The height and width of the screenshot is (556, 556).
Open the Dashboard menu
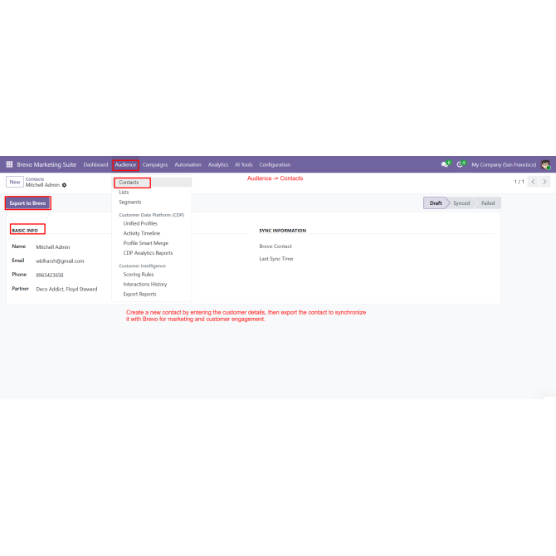pyautogui.click(x=95, y=164)
